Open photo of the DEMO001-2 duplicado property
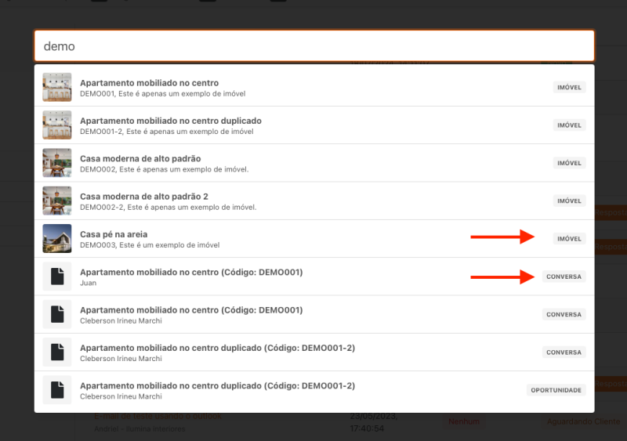Screen dimensions: 627x441 [x=56, y=125]
